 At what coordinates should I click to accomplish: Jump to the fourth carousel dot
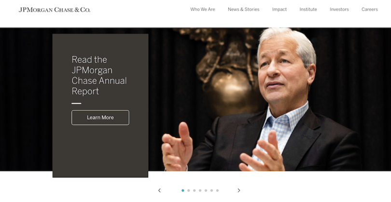point(200,190)
